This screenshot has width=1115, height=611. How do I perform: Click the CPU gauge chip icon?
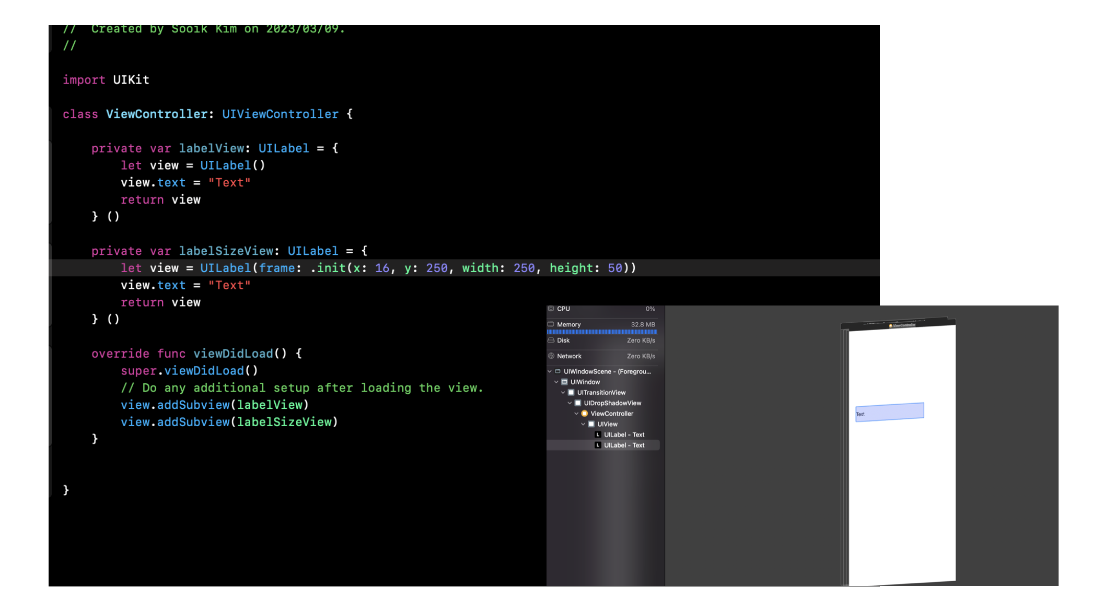[x=551, y=309]
